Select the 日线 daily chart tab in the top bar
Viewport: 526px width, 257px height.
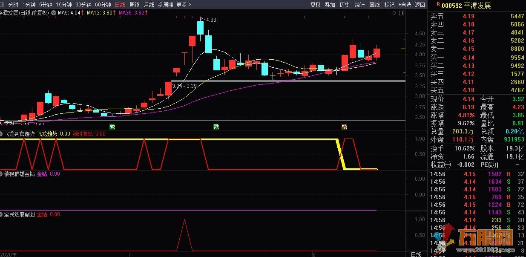point(120,5)
